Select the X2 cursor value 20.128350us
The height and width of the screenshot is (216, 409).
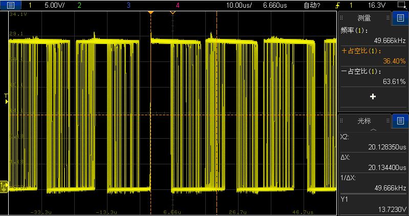387,147
